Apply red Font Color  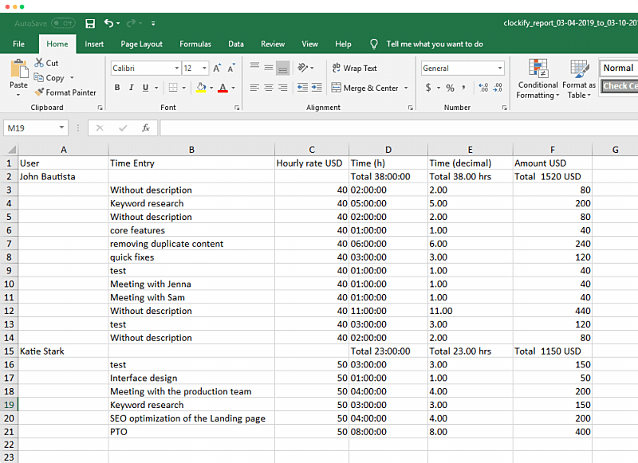pyautogui.click(x=223, y=88)
